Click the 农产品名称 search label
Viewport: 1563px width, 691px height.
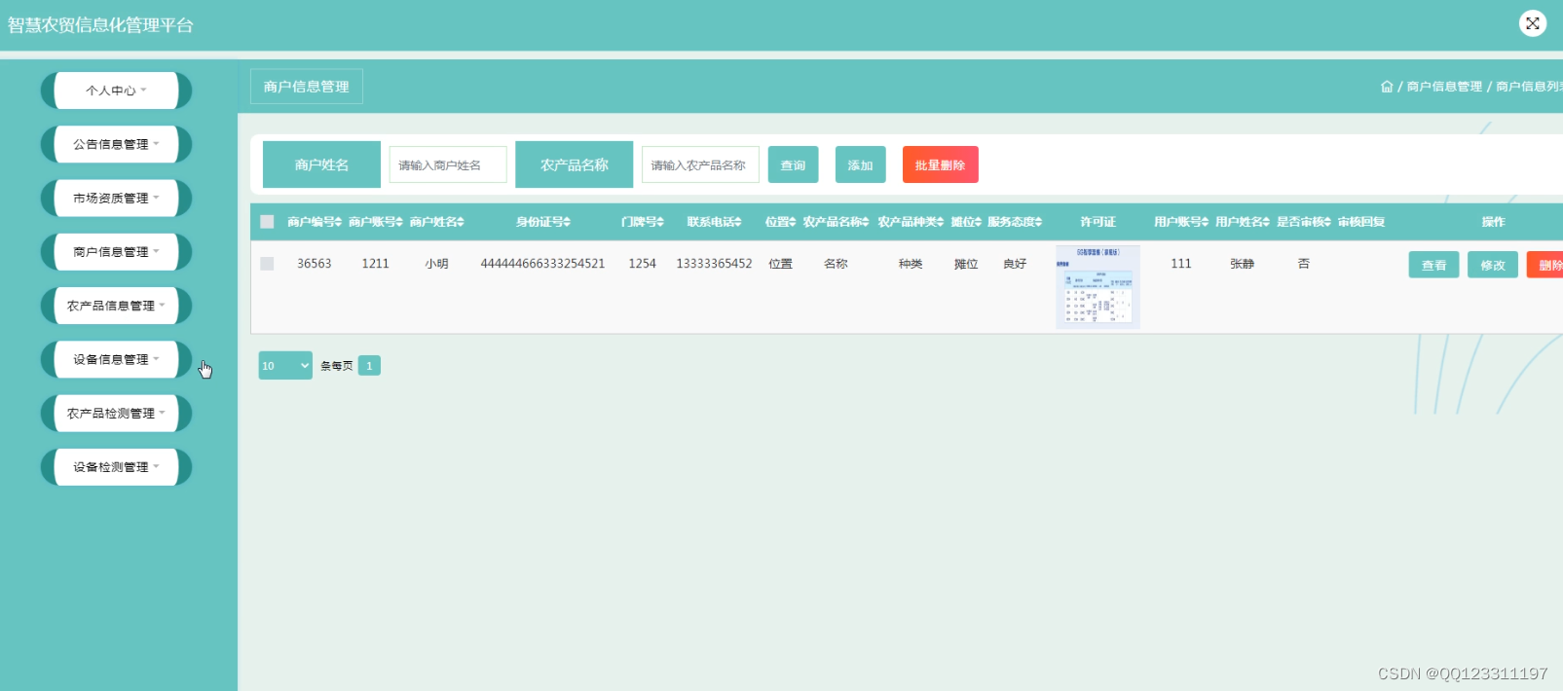click(575, 164)
